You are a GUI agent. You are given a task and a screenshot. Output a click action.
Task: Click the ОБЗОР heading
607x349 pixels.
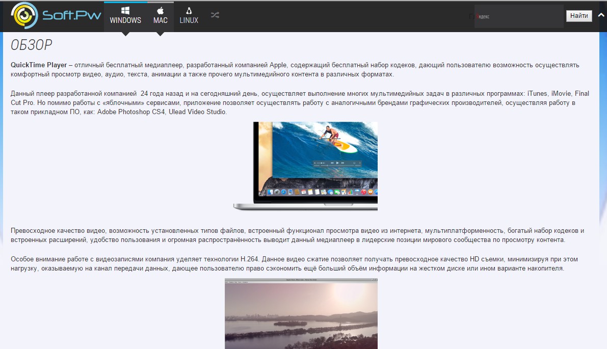[32, 45]
